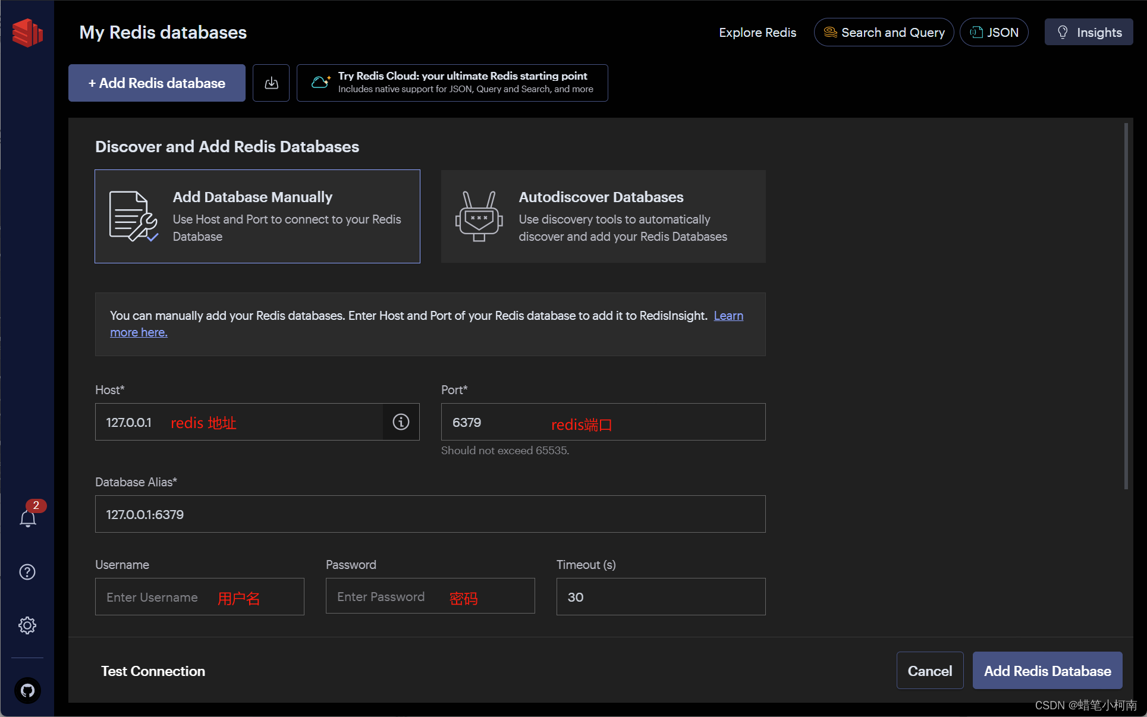Click the Explore Redis label
The width and height of the screenshot is (1147, 717).
point(758,33)
